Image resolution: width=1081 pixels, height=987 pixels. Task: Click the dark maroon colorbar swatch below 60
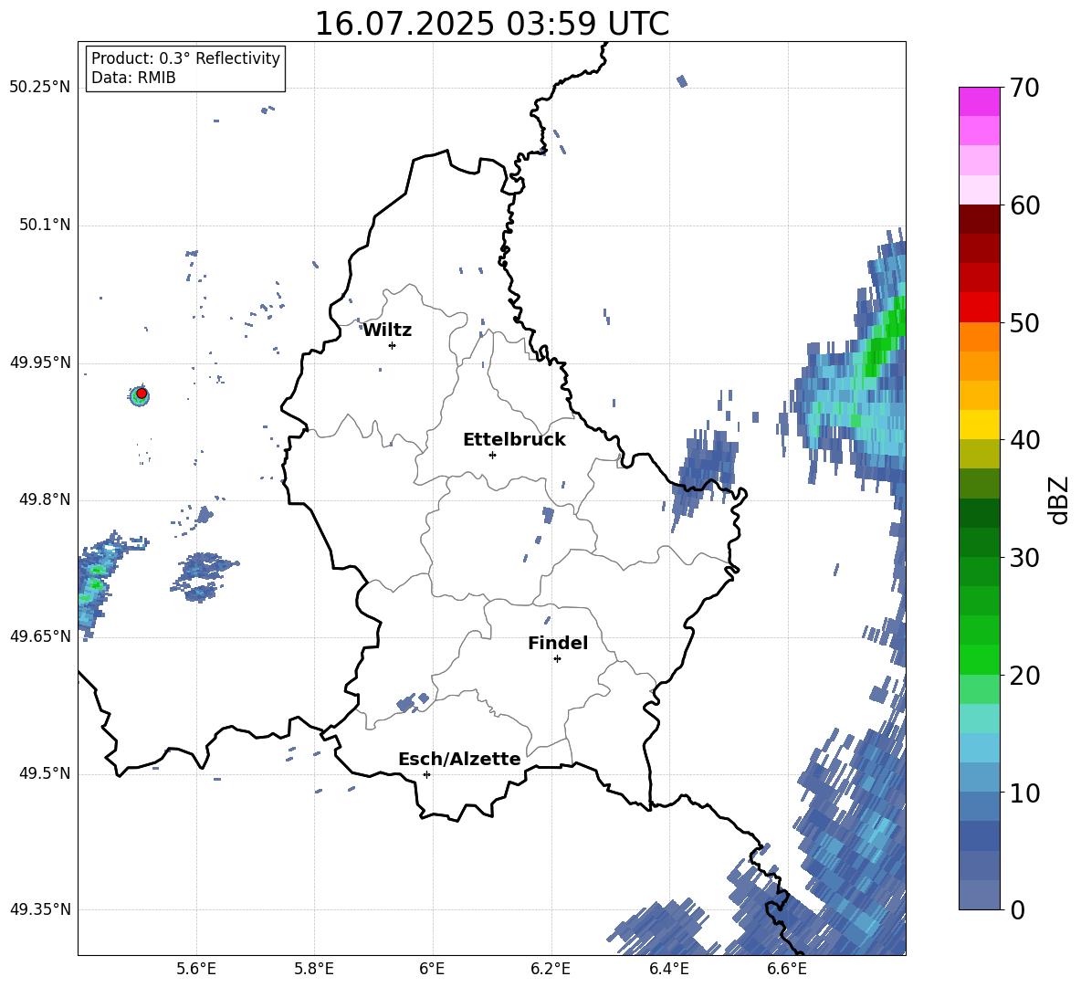tap(979, 219)
